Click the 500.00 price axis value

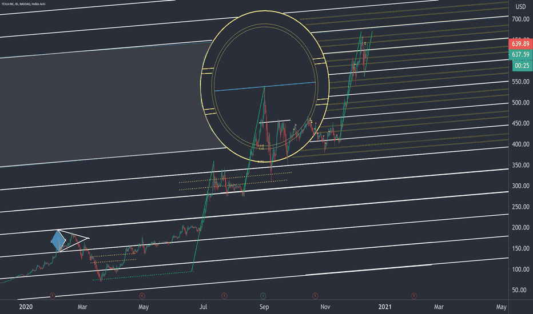tap(521, 103)
